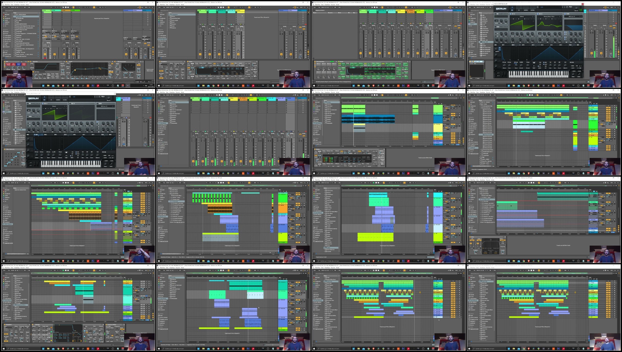Screen dimensions: 622x352
Task: Open Chrome from thumbnail 4's taskbar
Action: pos(524,86)
